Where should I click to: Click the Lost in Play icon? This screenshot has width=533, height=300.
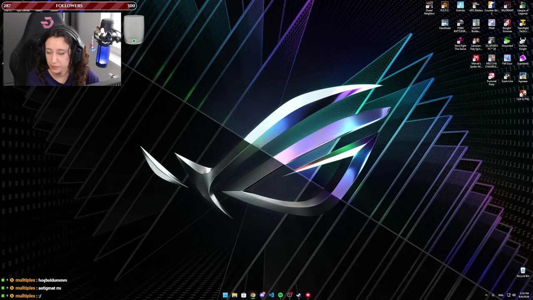523,95
